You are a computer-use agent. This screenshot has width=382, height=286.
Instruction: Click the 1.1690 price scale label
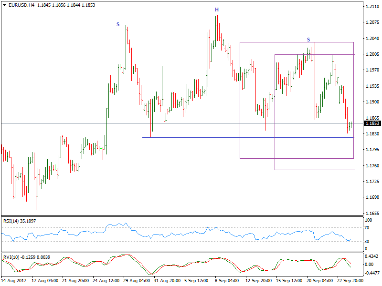[x=372, y=197]
